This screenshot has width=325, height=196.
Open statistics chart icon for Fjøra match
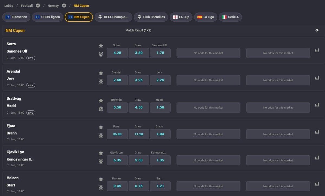click(x=317, y=131)
